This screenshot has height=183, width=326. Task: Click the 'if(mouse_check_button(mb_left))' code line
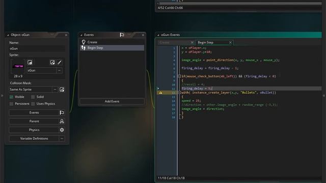[x=229, y=76]
